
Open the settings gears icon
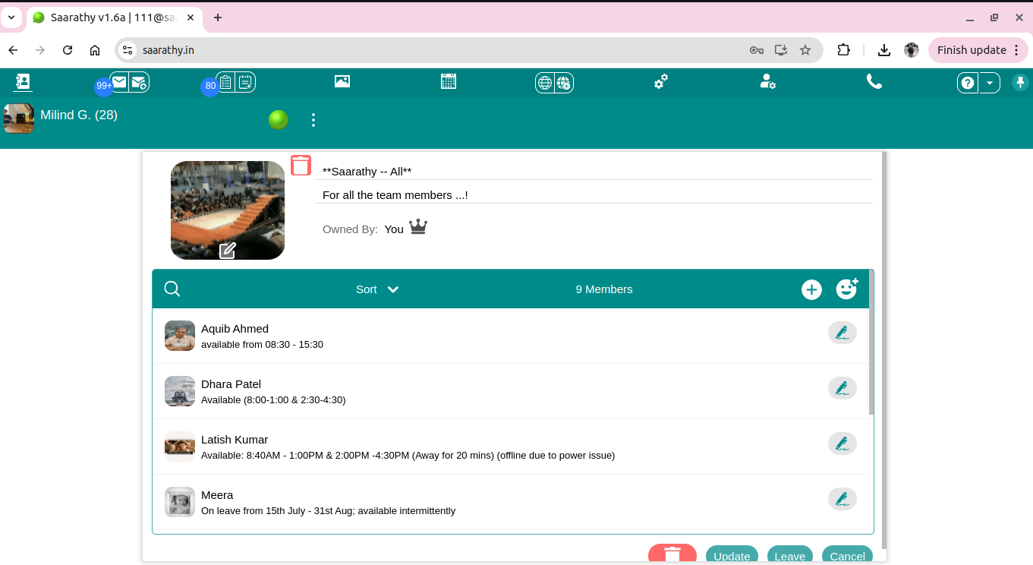660,81
